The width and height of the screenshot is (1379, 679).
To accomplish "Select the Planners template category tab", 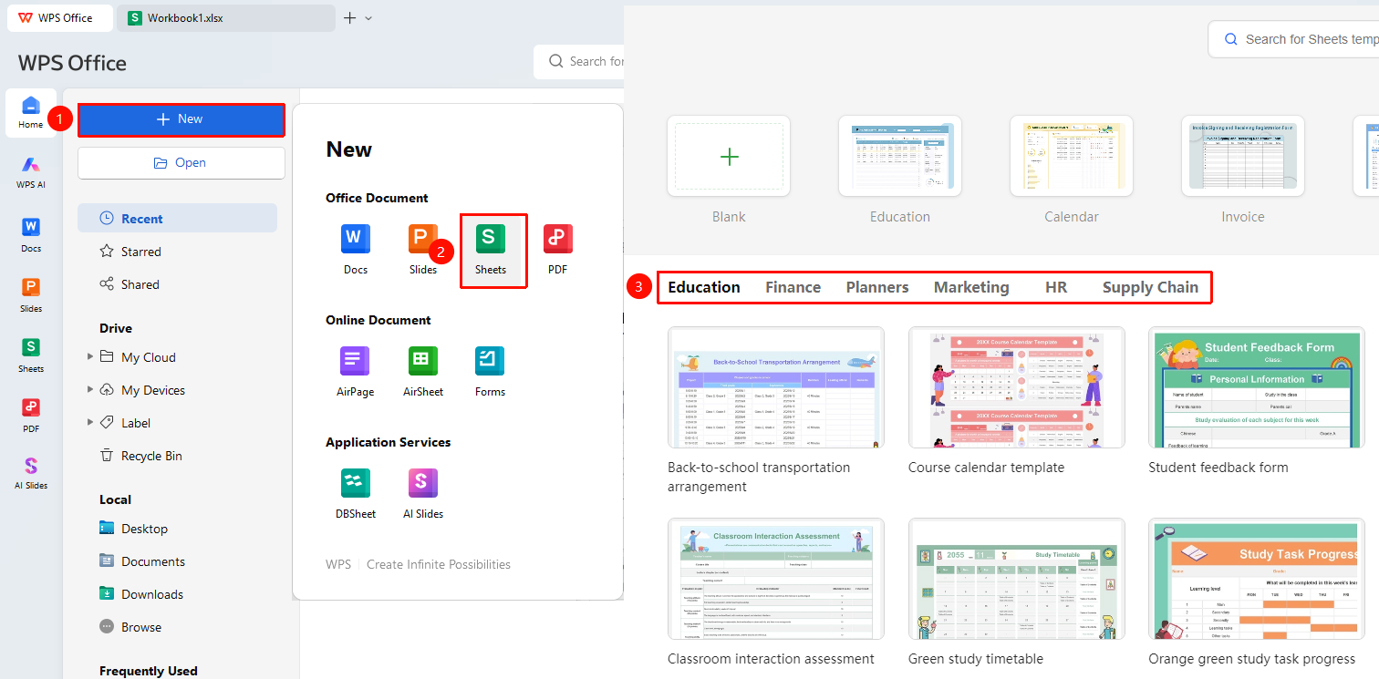I will click(x=877, y=287).
